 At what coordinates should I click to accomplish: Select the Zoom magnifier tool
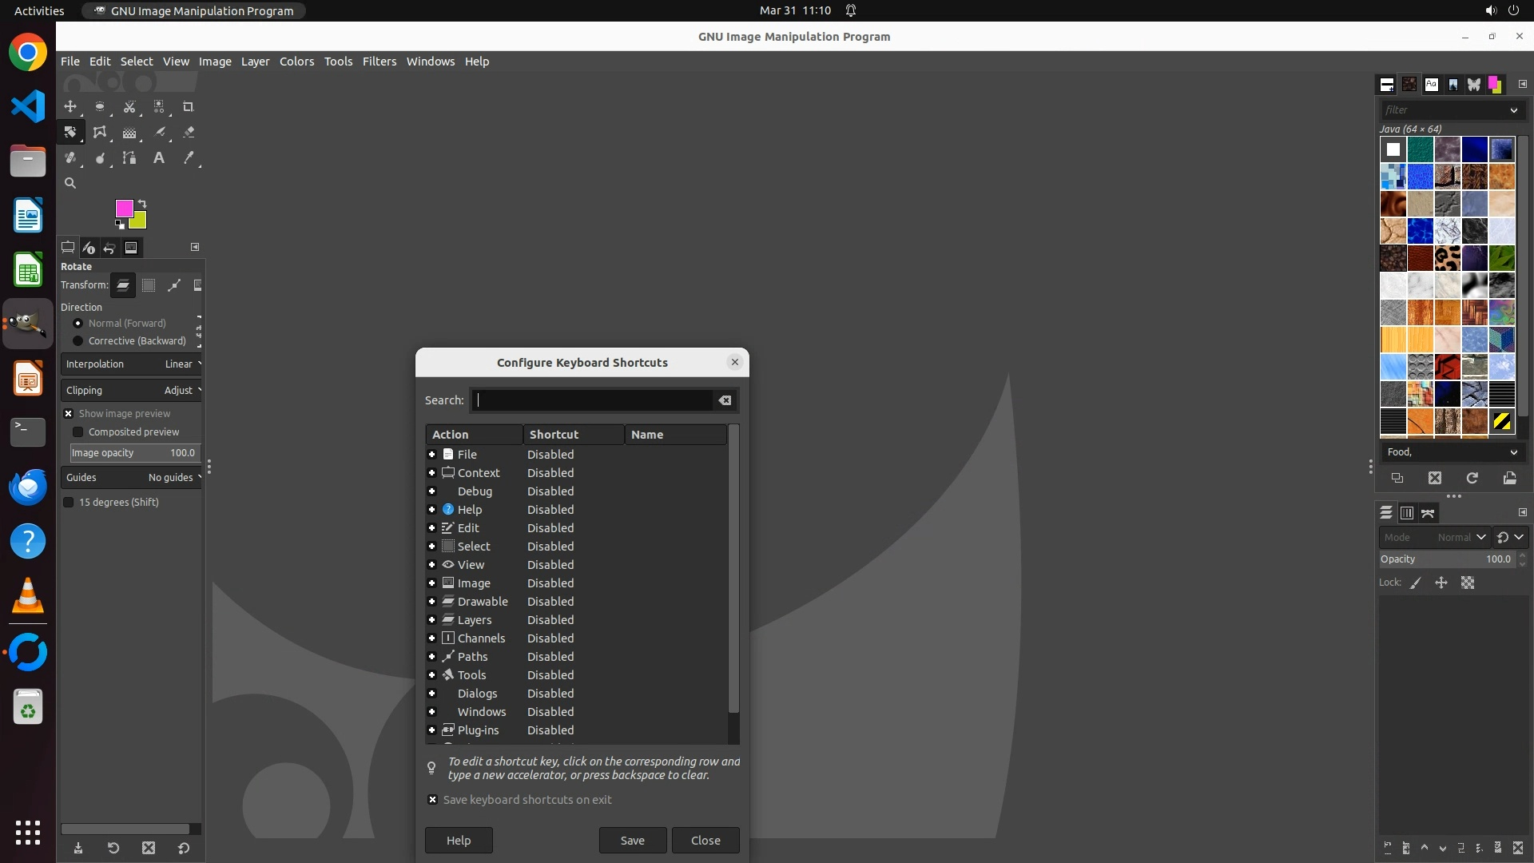[70, 183]
